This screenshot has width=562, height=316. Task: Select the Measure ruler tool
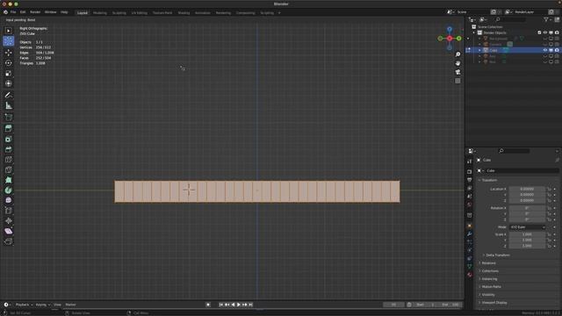click(x=9, y=105)
